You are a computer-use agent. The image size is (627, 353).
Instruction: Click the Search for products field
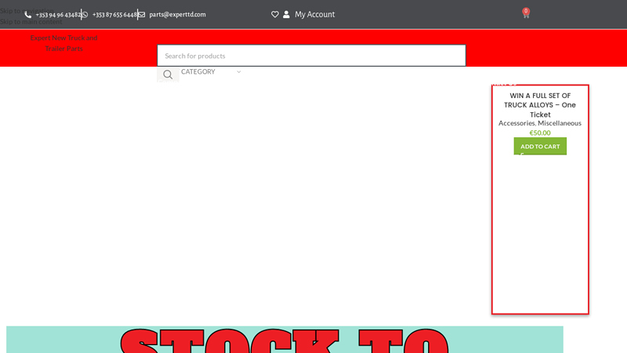(311, 56)
